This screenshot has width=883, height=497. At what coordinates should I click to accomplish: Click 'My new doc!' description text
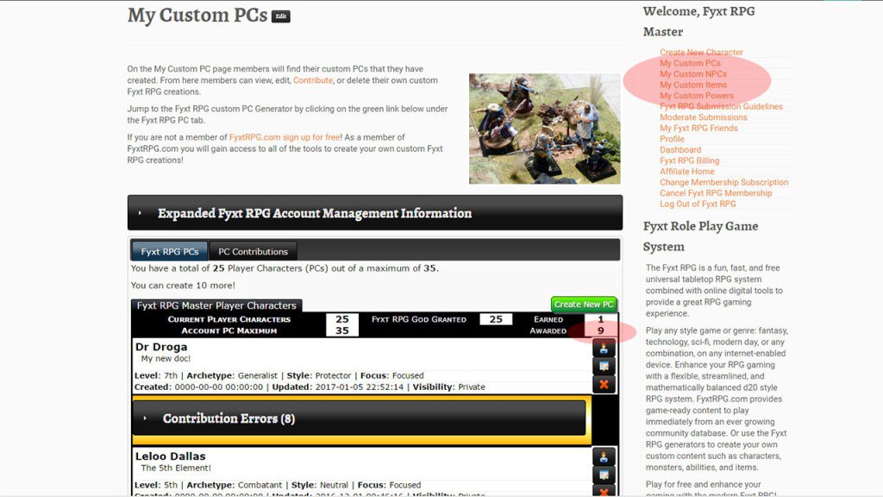click(x=166, y=358)
